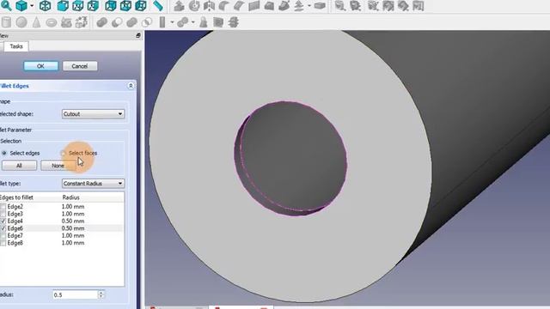Click the Measure Angular icon
Viewport: 550px width, 309px height.
355,6
